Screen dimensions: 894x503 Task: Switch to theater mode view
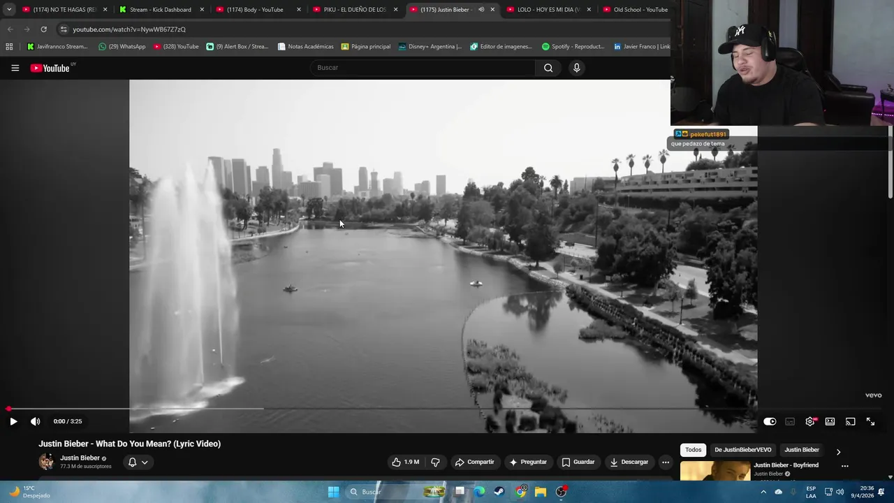[x=830, y=421]
